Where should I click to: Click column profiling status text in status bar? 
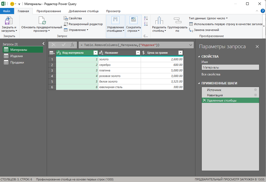click(75, 179)
